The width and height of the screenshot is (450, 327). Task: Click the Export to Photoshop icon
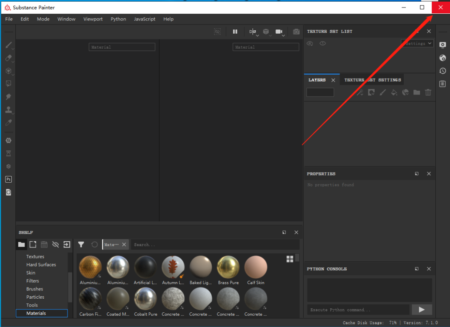coord(8,179)
